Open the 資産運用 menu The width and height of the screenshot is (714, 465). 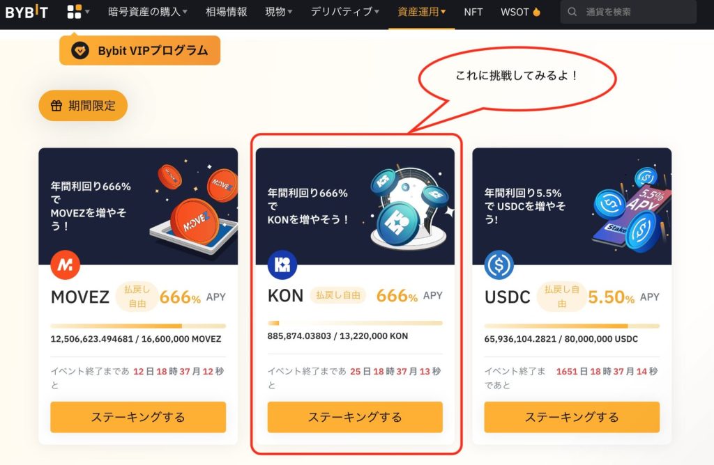click(422, 12)
